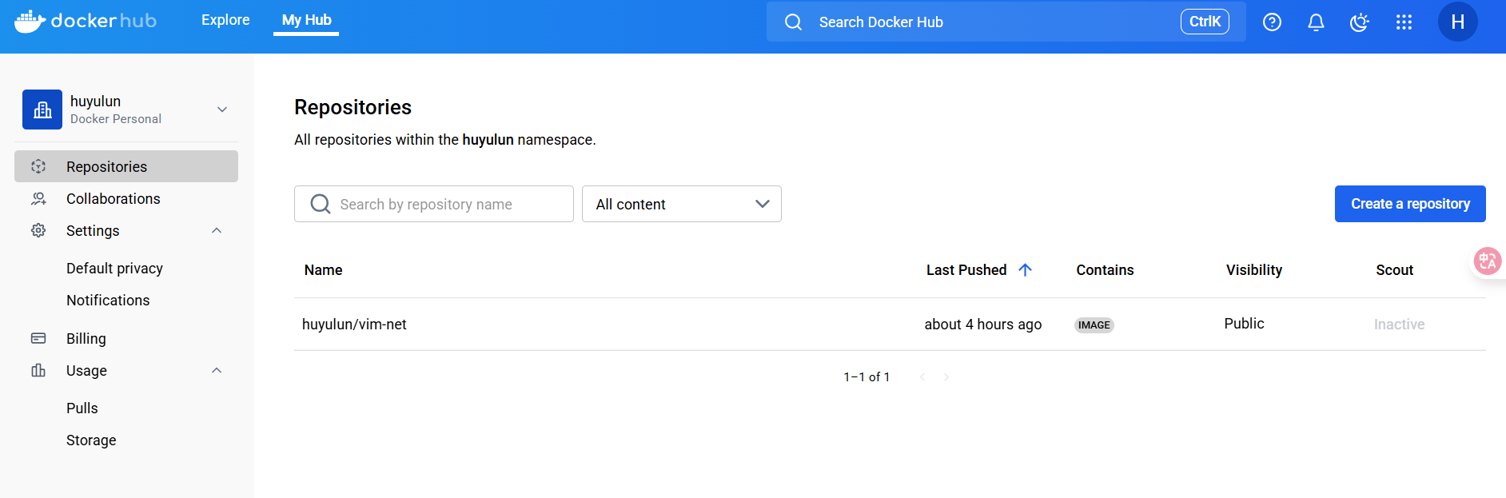
Task: Open Notifications settings
Action: (108, 301)
